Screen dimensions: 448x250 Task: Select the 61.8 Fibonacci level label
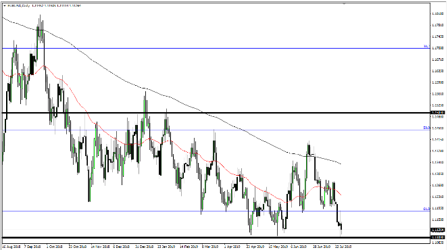tap(426, 209)
